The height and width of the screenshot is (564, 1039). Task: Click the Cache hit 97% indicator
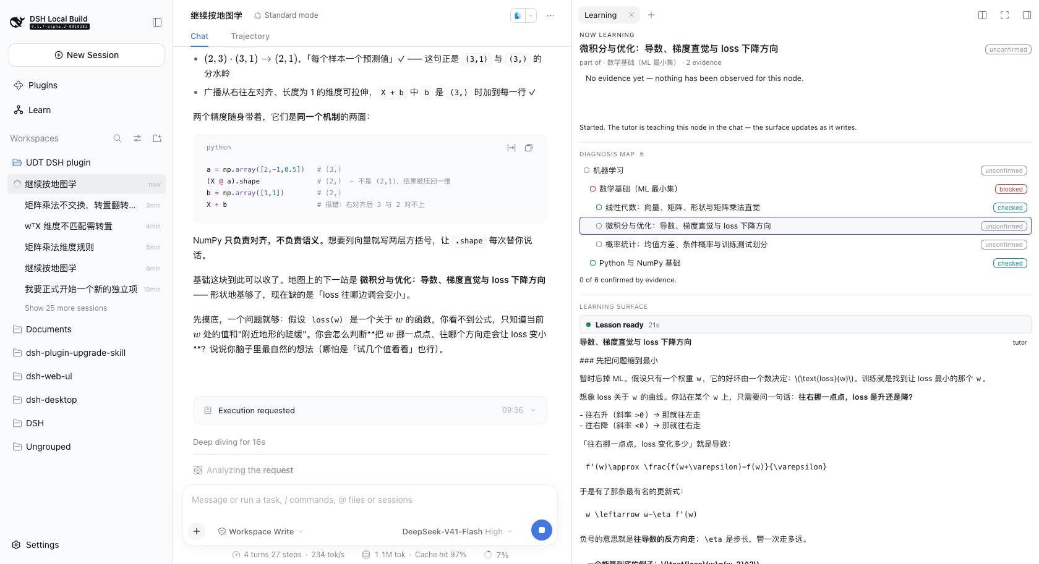pyautogui.click(x=440, y=555)
